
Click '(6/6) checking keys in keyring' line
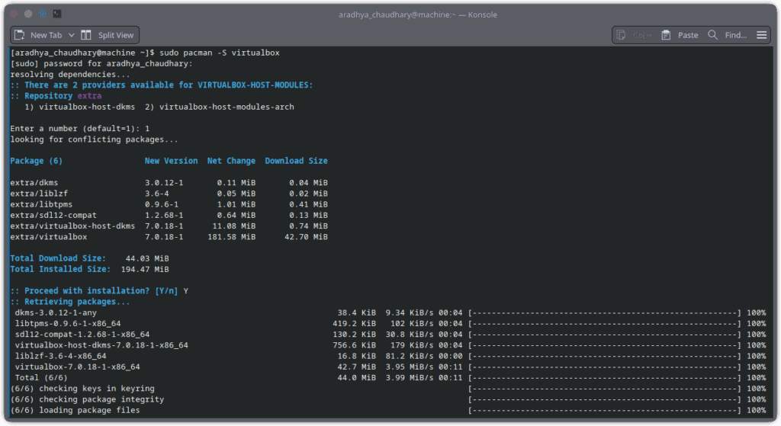(x=82, y=389)
